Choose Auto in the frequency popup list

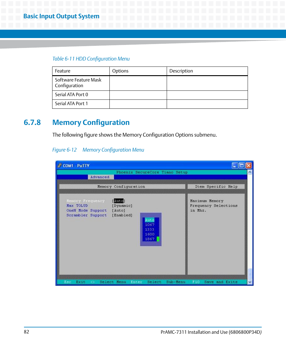point(150,220)
